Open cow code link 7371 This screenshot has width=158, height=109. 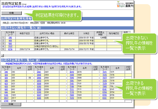(105, 72)
